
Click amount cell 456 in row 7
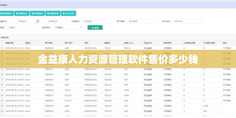[126, 80]
